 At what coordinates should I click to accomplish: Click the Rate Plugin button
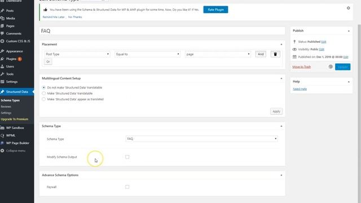coord(215,10)
